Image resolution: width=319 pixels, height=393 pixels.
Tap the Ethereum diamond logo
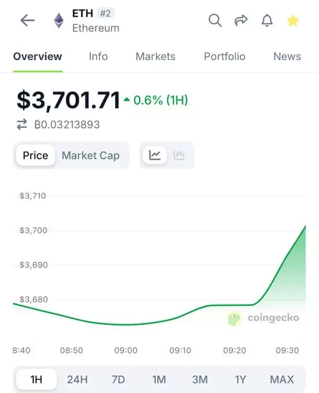pyautogui.click(x=59, y=20)
